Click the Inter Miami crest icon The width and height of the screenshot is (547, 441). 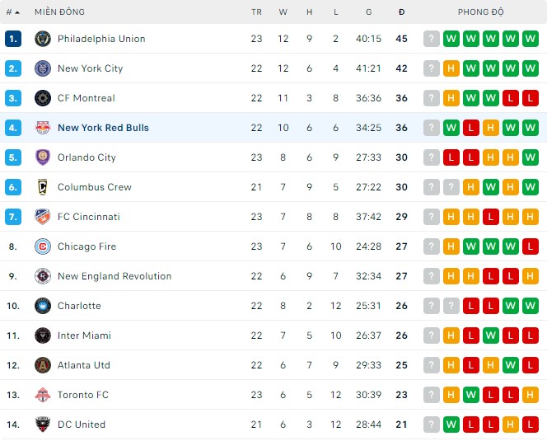(x=43, y=335)
